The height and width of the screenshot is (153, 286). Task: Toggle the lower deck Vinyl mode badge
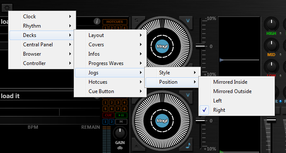162,121
